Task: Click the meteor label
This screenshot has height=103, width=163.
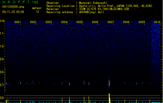Action: pos(37,8)
